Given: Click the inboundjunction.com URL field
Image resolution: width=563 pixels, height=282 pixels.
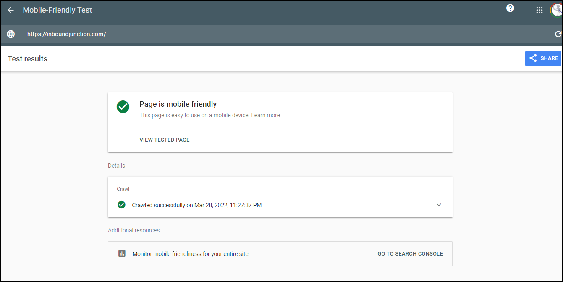Looking at the screenshot, I should [67, 34].
